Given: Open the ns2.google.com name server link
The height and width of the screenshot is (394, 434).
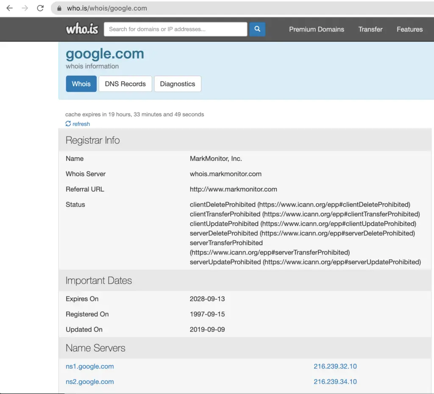Looking at the screenshot, I should (90, 382).
